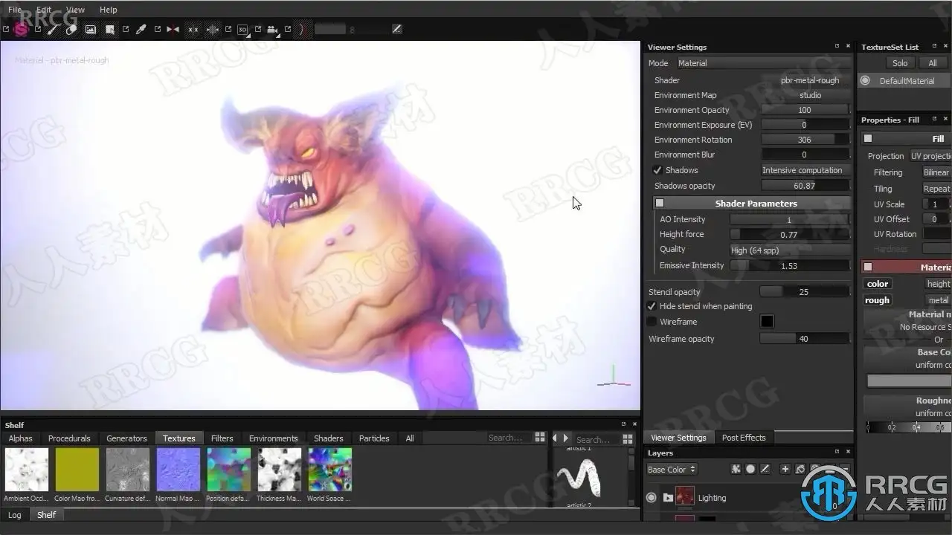Open the Edit menu
The width and height of the screenshot is (952, 535).
(44, 10)
